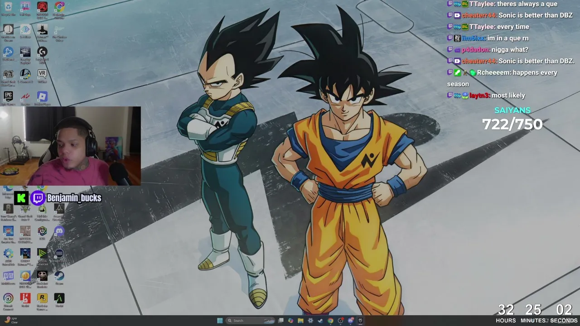The height and width of the screenshot is (326, 580).
Task: Open the Logitech Playlist-style green icon bottom row
Action: click(59, 300)
